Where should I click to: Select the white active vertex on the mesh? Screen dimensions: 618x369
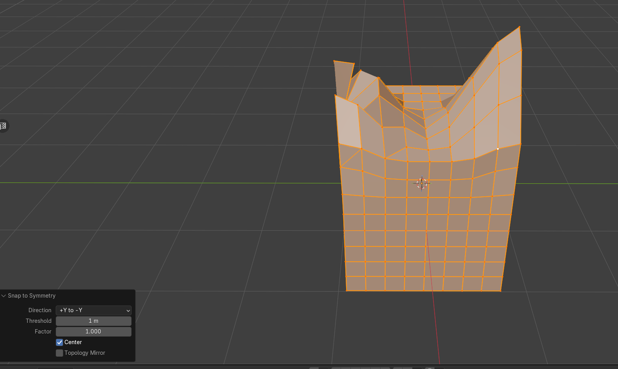pos(498,149)
